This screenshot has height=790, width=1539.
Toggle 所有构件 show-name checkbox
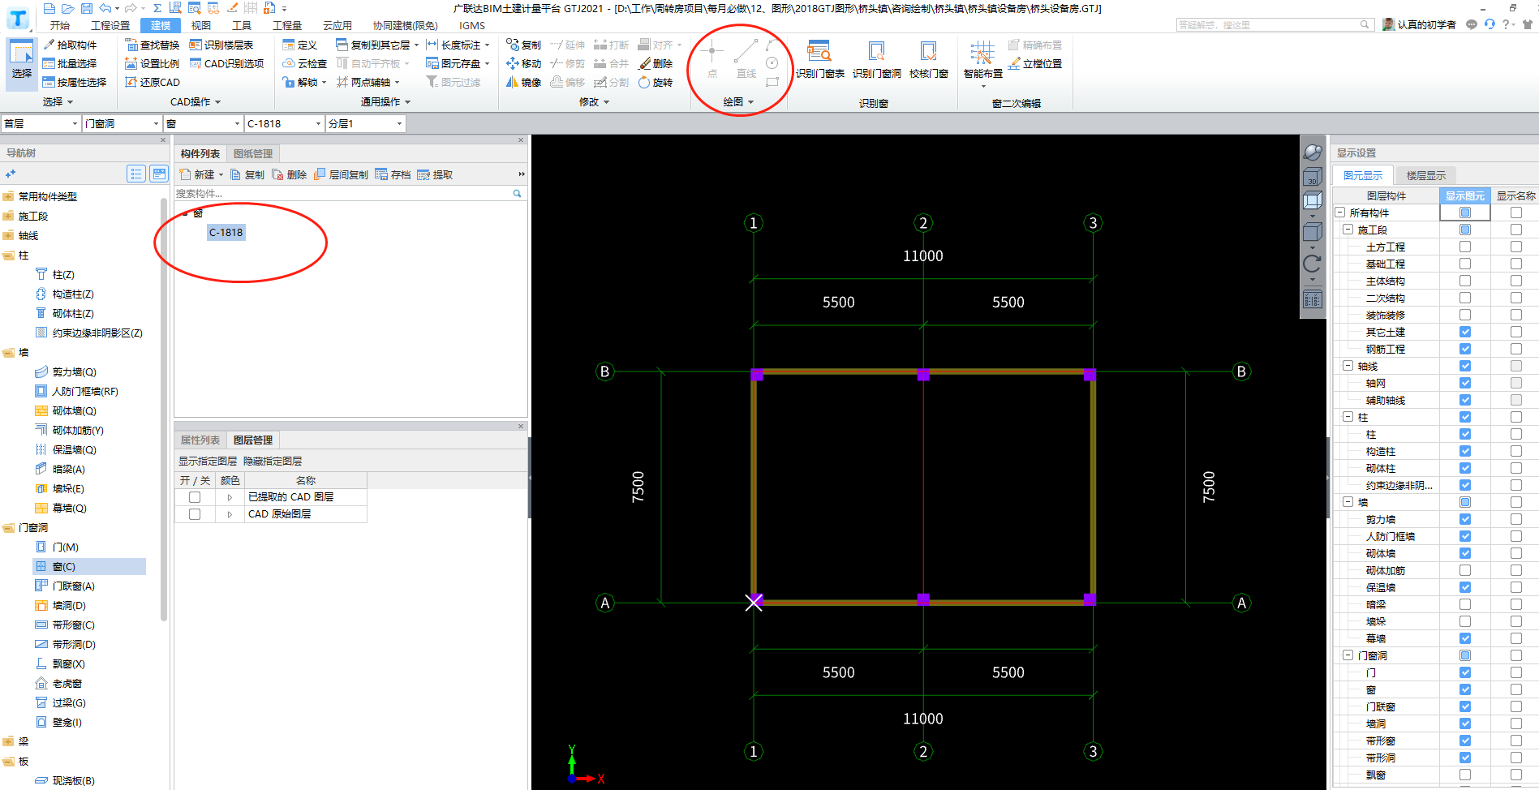tap(1515, 213)
